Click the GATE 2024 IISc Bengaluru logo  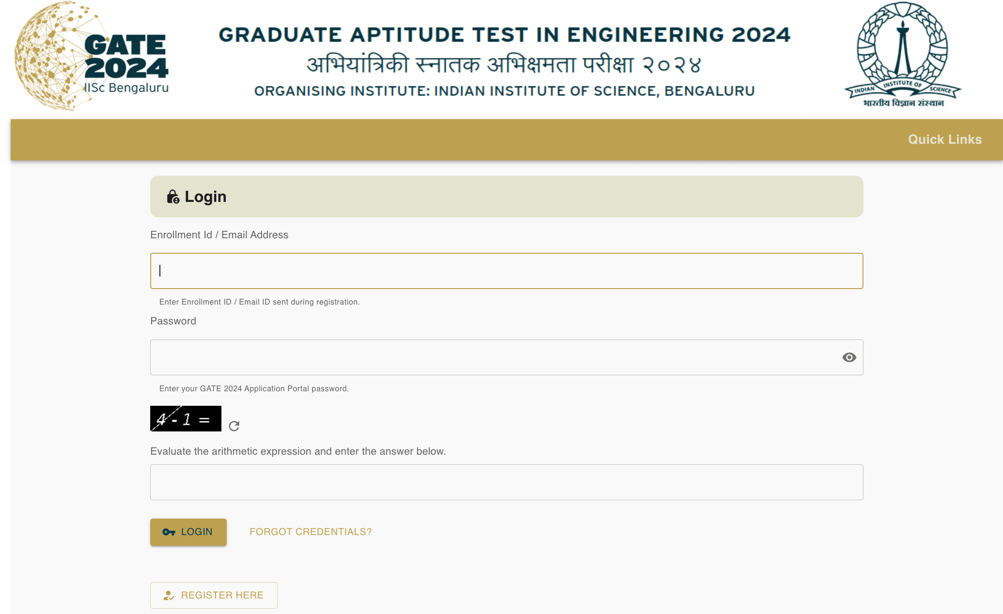click(92, 56)
